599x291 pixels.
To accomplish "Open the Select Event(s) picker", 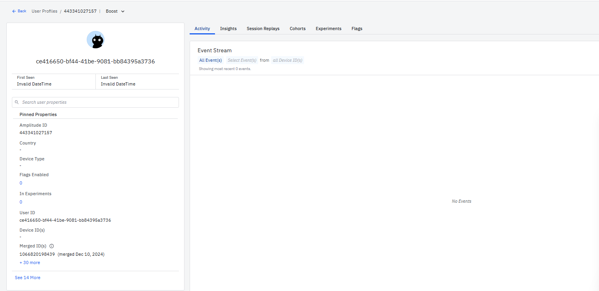I will [x=242, y=60].
